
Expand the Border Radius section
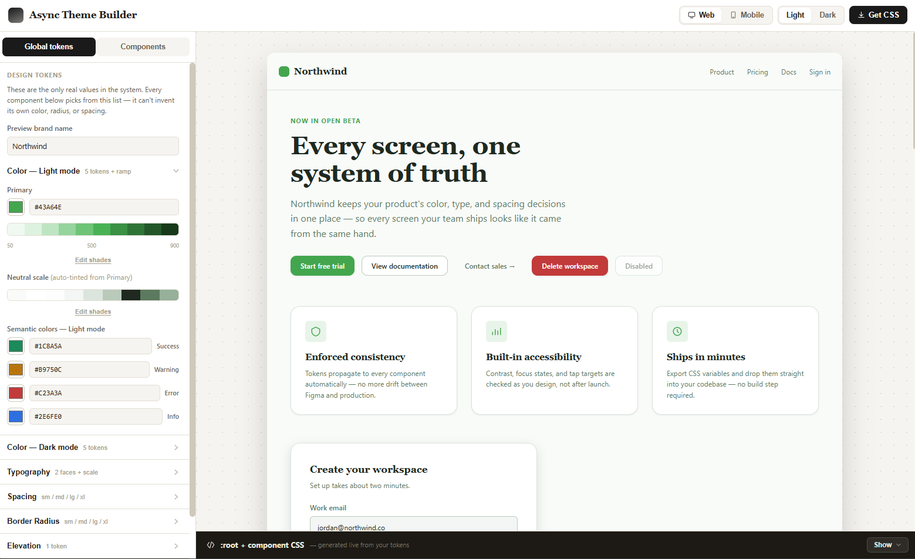(x=94, y=521)
